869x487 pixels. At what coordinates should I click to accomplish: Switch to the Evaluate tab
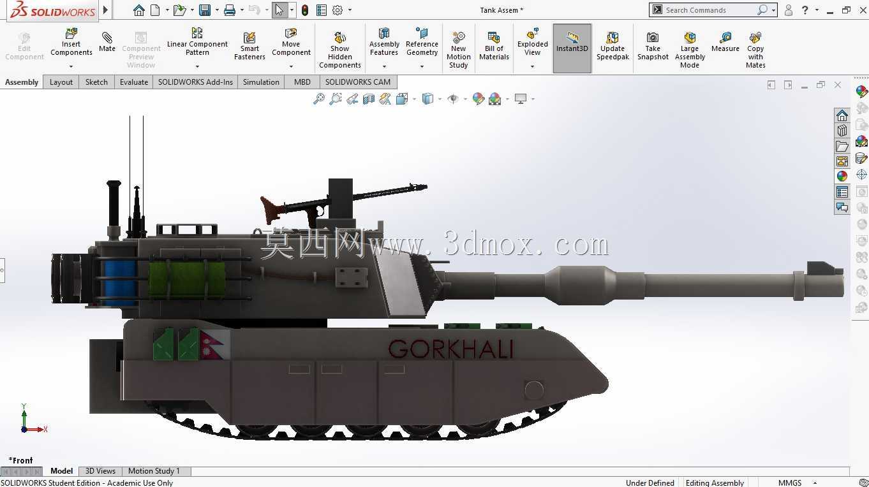click(x=134, y=82)
